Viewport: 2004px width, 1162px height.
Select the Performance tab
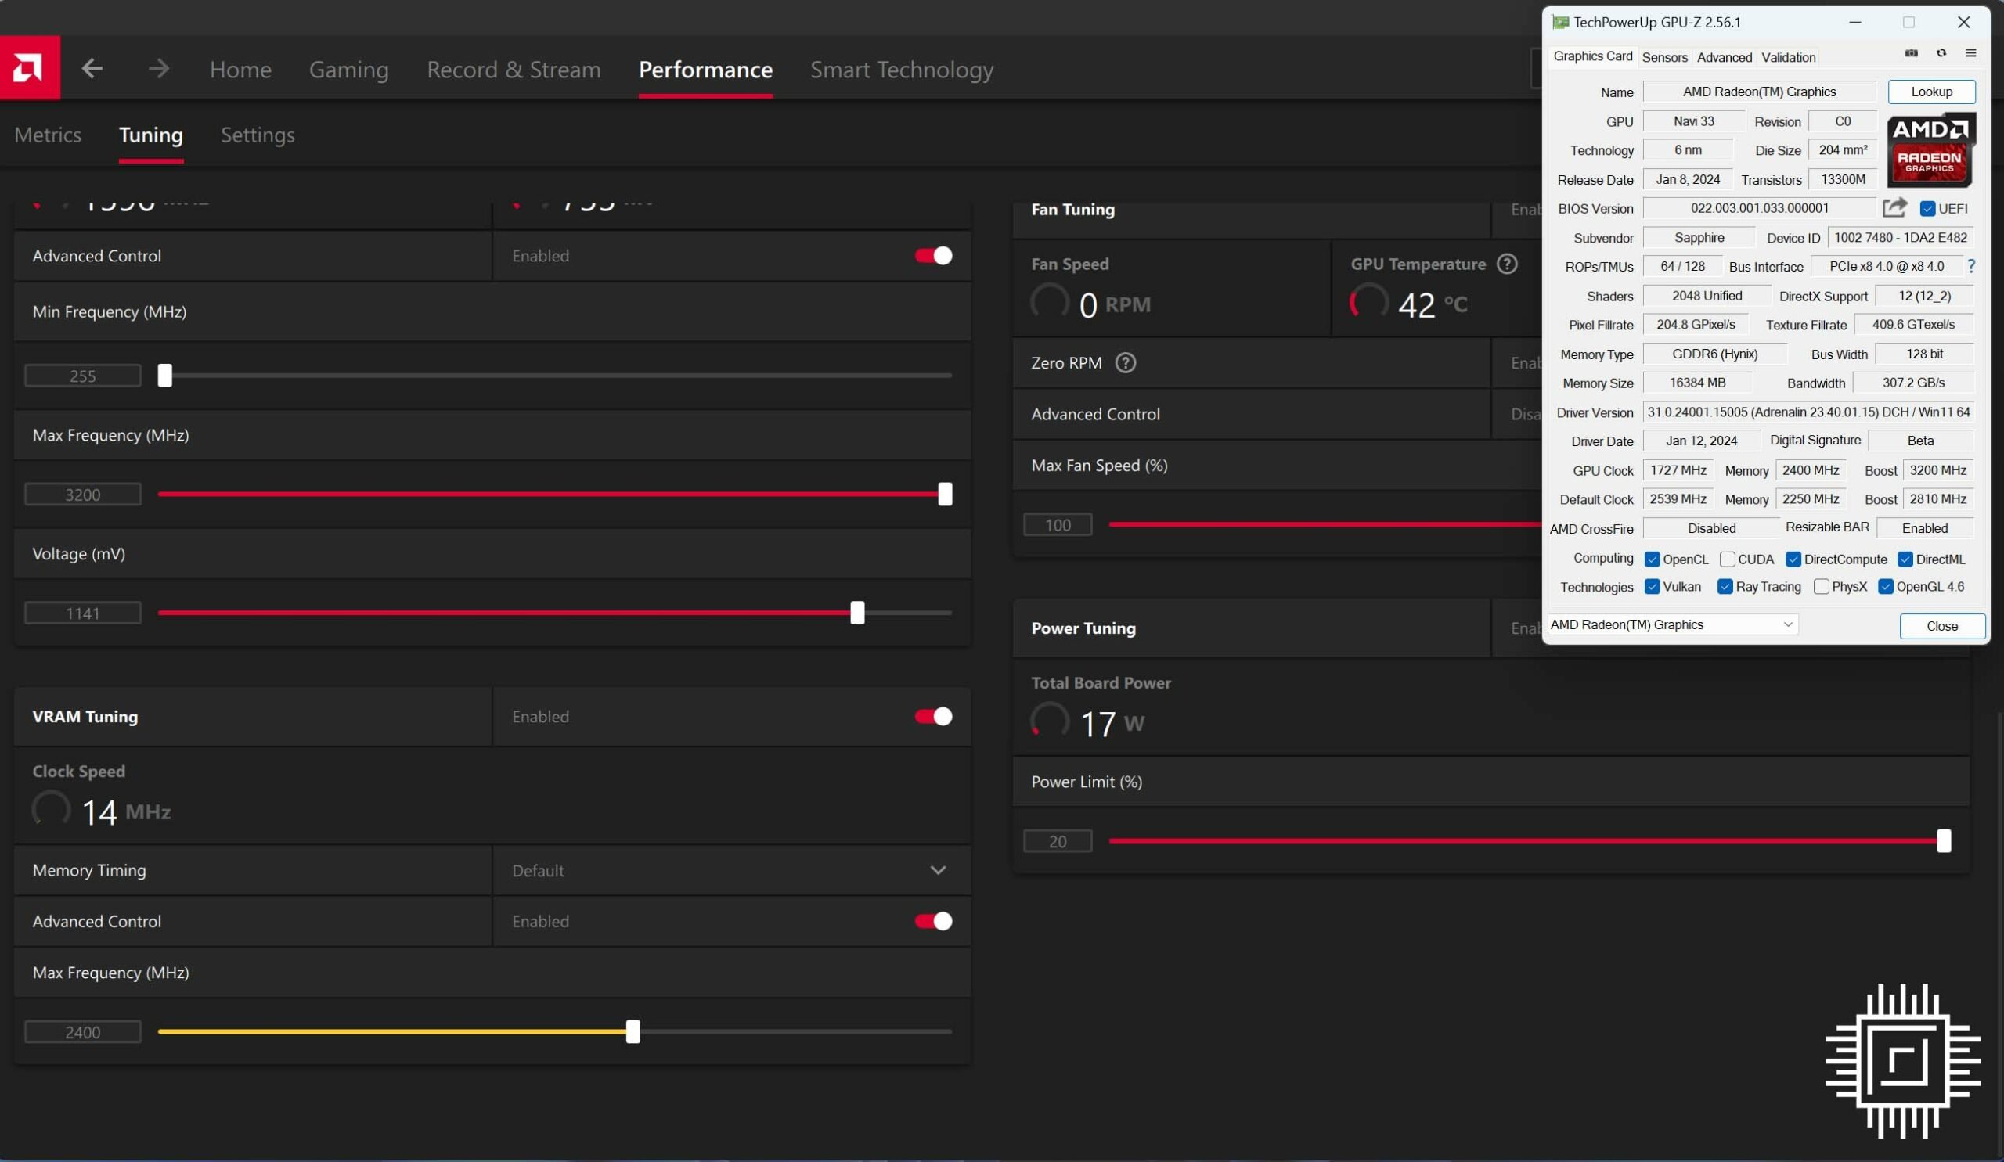pyautogui.click(x=705, y=70)
